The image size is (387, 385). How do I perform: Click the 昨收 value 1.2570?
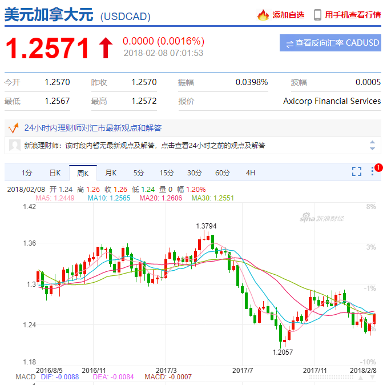(x=144, y=82)
